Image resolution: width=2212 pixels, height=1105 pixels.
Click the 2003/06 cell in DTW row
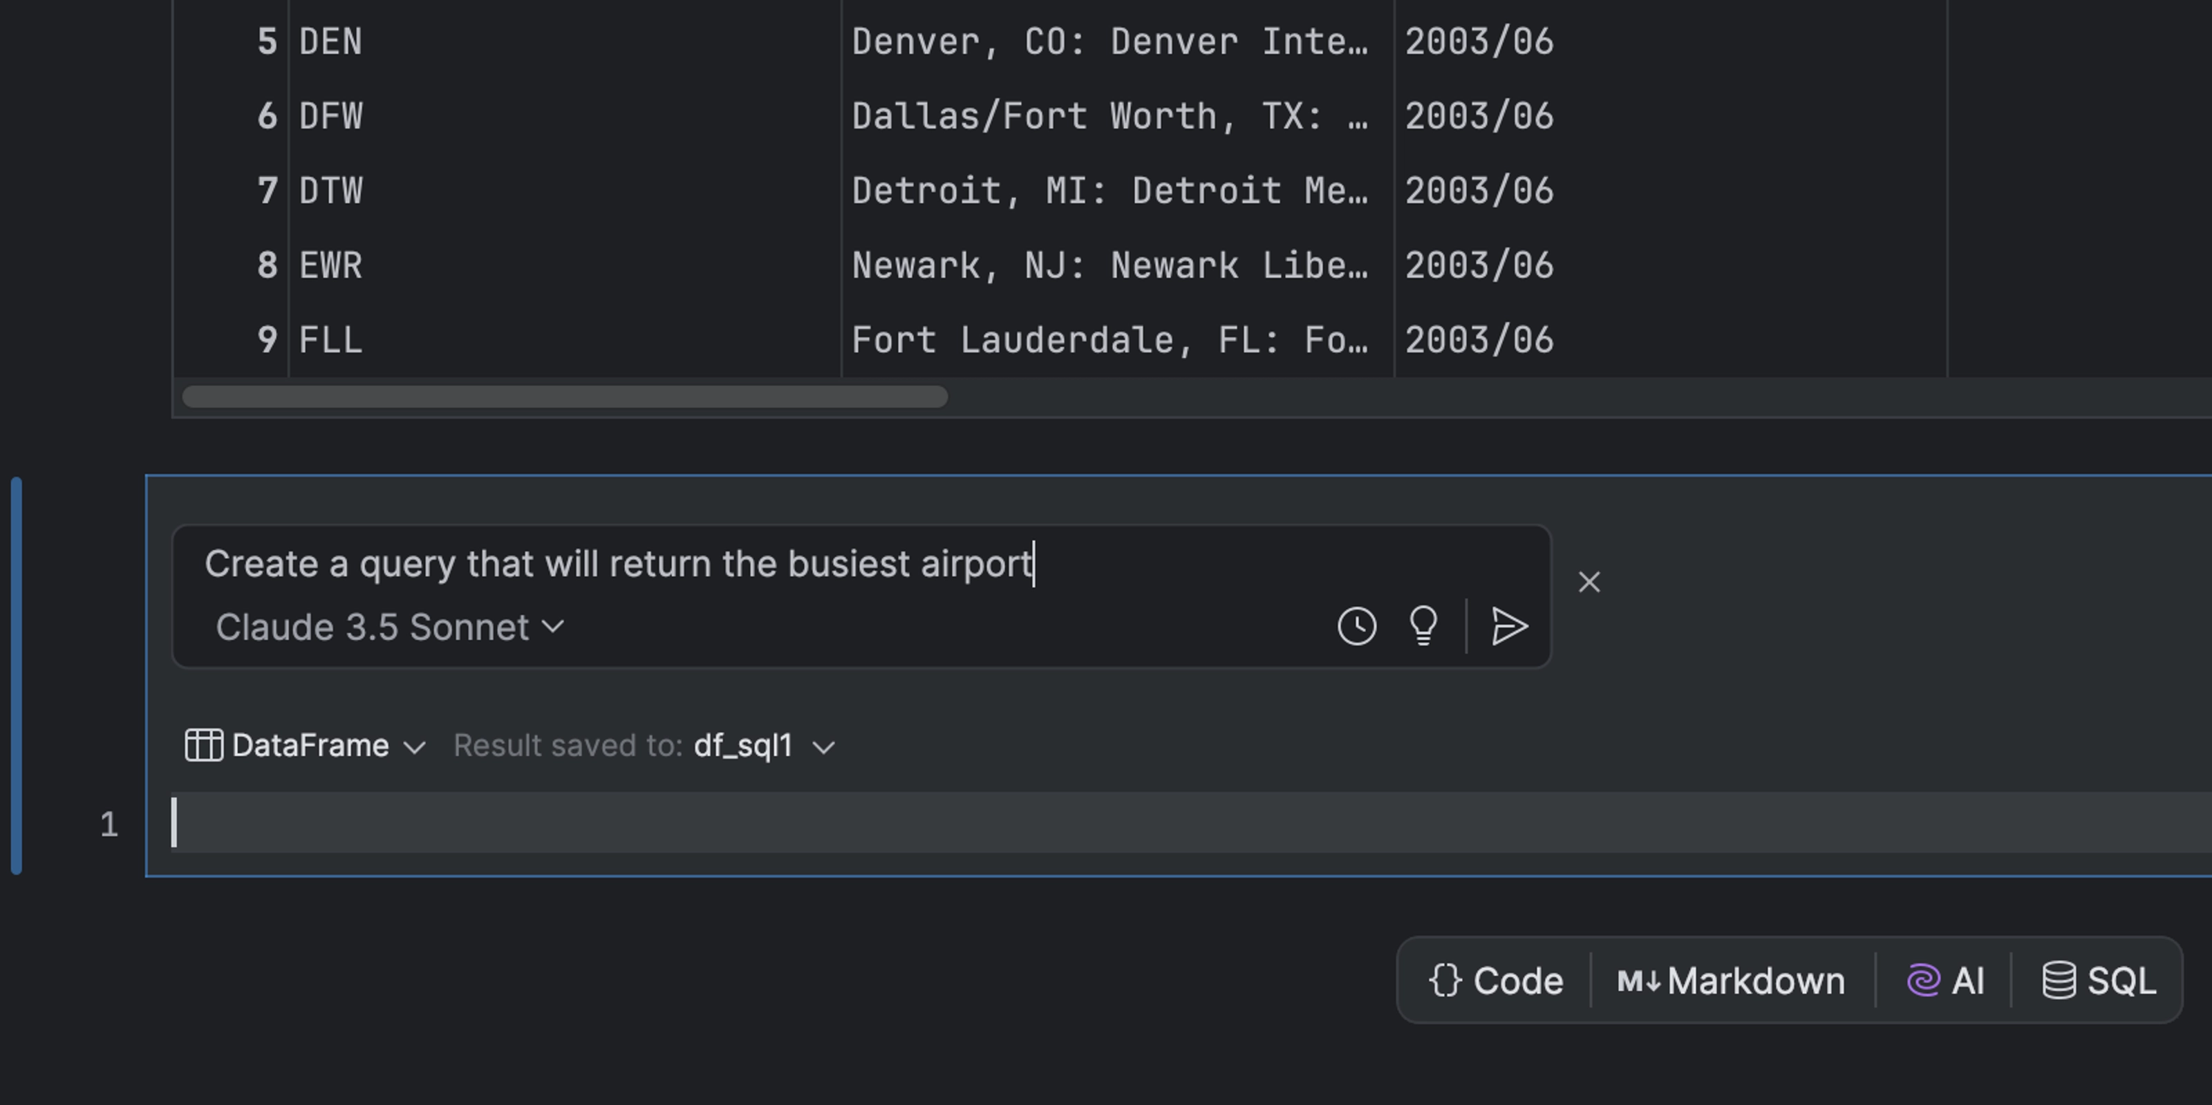pyautogui.click(x=1479, y=191)
